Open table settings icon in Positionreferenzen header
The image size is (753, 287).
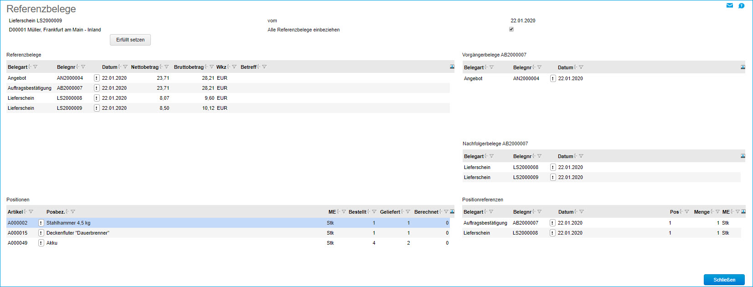(x=743, y=212)
